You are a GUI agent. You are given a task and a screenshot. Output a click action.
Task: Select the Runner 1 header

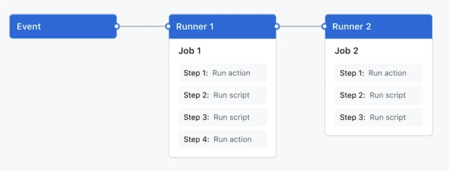pos(222,26)
